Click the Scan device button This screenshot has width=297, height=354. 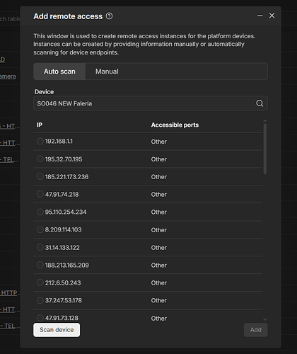(x=57, y=330)
